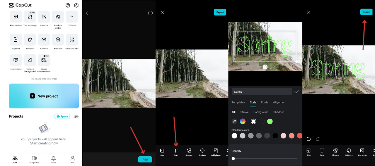Tap the Add button on the picker screen

pos(145,159)
